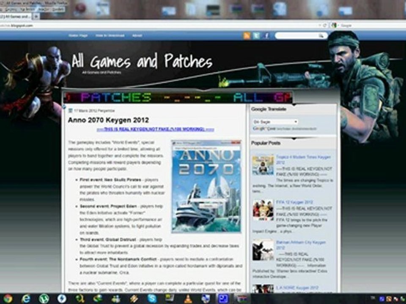This screenshot has width=406, height=304.
Task: Click the Anno 2070 keygen cover image
Action: pyautogui.click(x=206, y=186)
